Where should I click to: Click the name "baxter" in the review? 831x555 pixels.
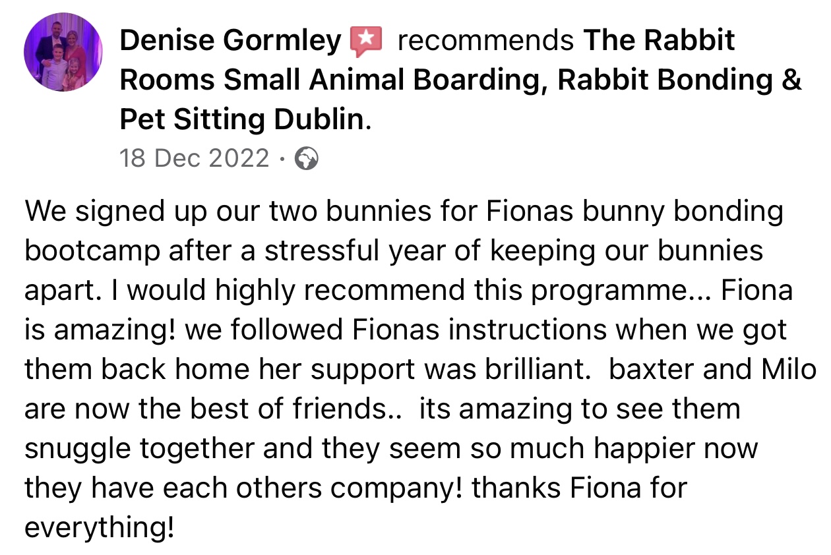[650, 370]
